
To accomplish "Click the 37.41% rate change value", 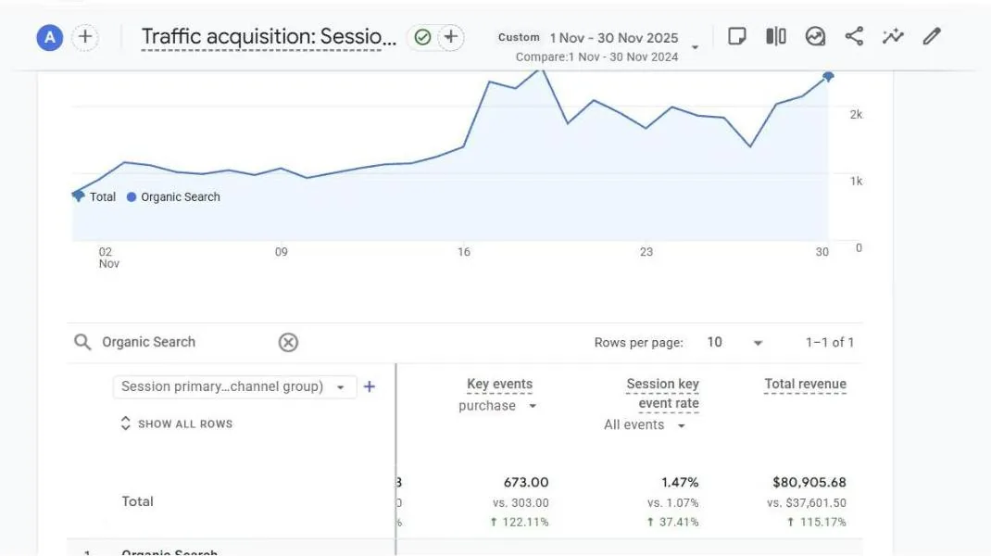I will click(672, 523).
